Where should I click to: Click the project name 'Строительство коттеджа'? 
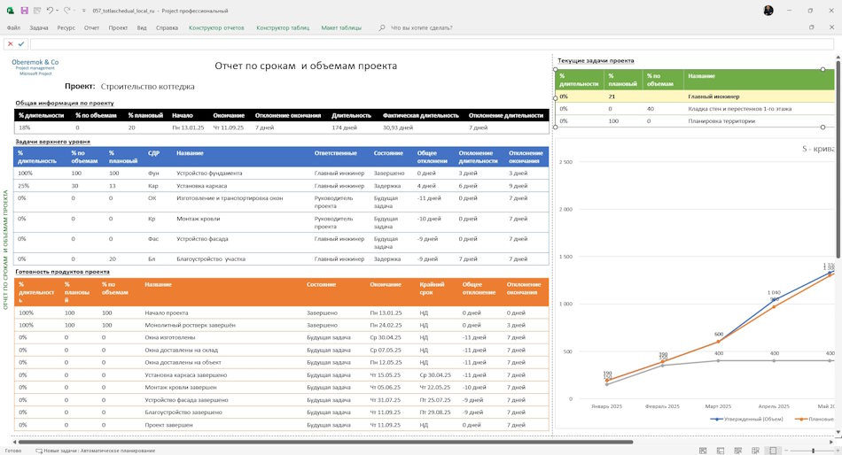148,87
